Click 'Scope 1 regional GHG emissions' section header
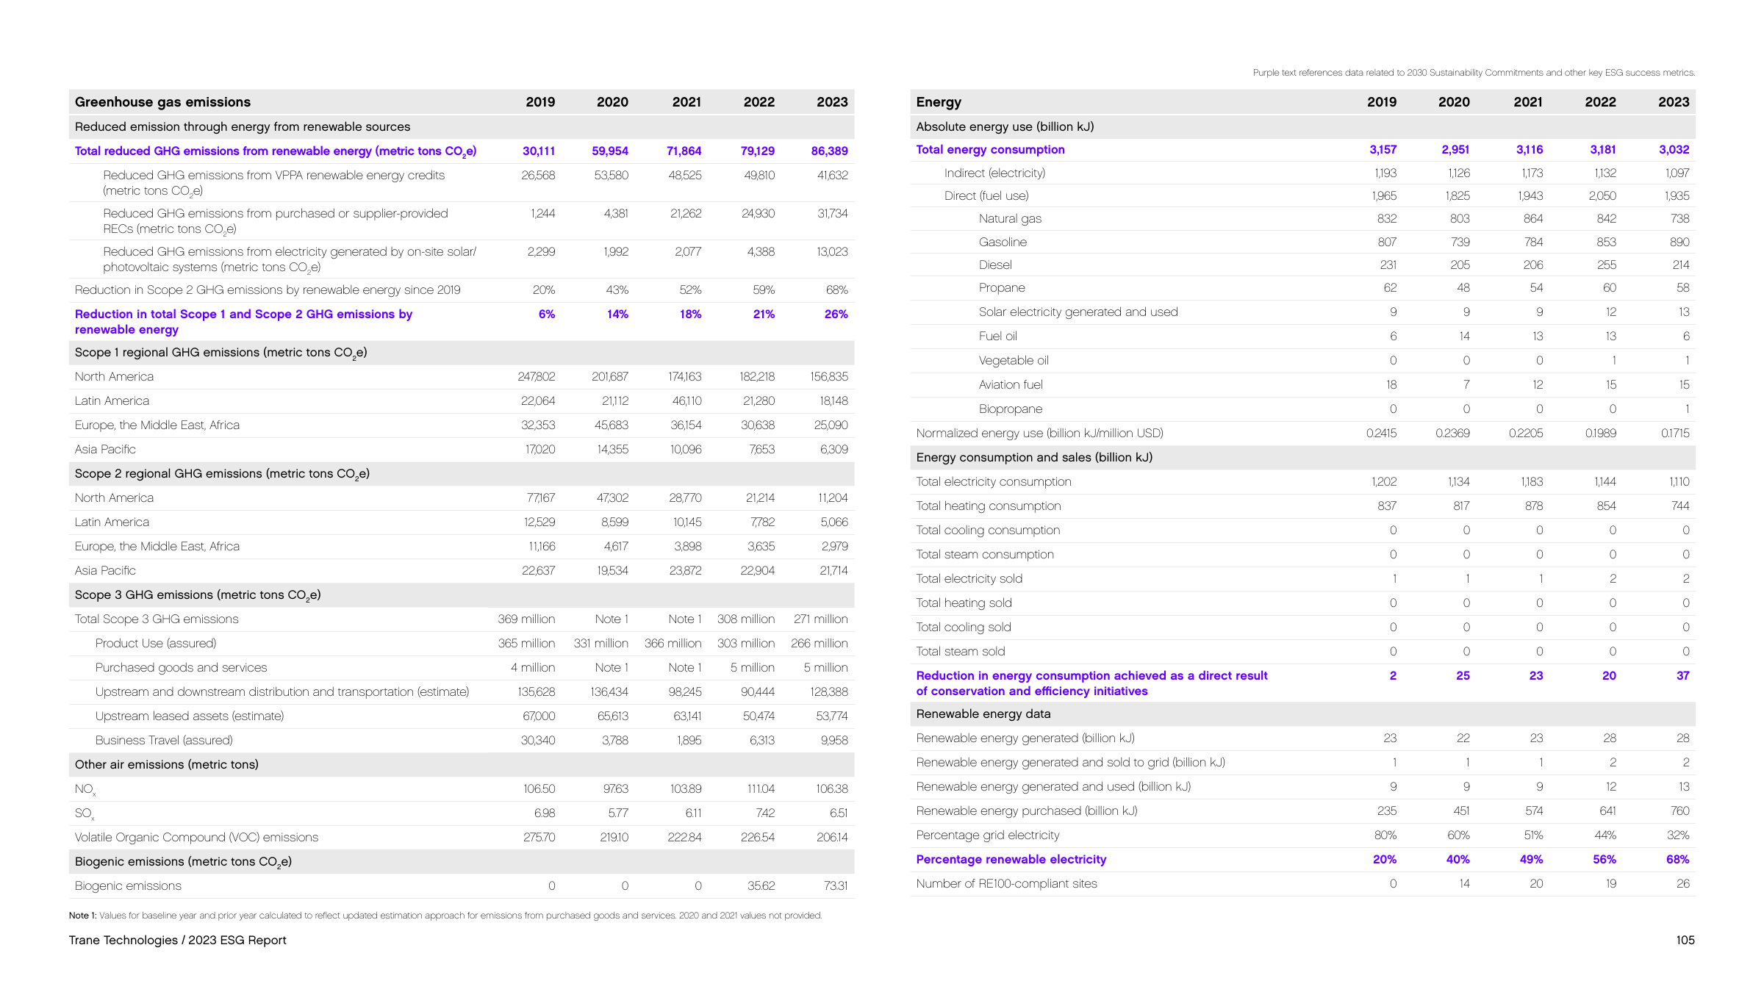This screenshot has width=1764, height=992. point(221,353)
